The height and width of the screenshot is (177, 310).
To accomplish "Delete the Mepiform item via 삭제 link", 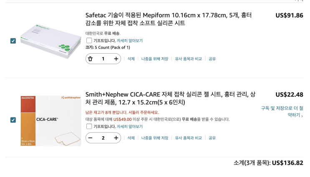I will [131, 59].
